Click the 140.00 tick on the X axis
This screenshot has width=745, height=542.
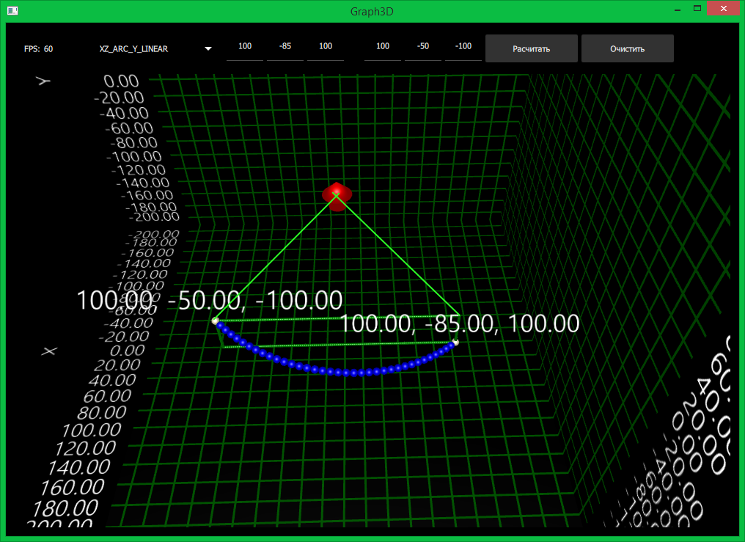[79, 467]
